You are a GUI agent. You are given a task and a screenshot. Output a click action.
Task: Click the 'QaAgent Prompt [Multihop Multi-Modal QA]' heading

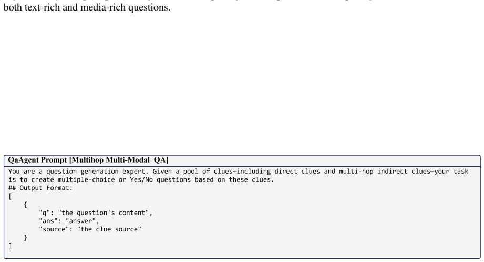88,160
